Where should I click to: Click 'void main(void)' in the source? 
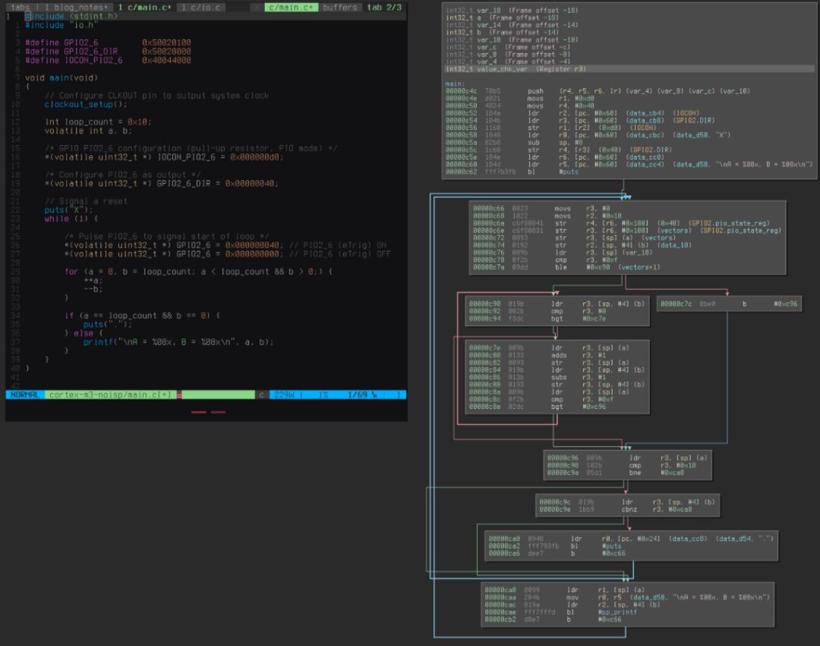pos(61,78)
